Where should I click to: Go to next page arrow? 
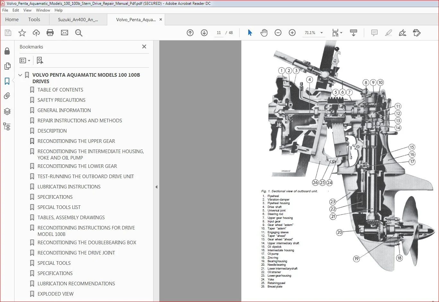click(x=204, y=33)
